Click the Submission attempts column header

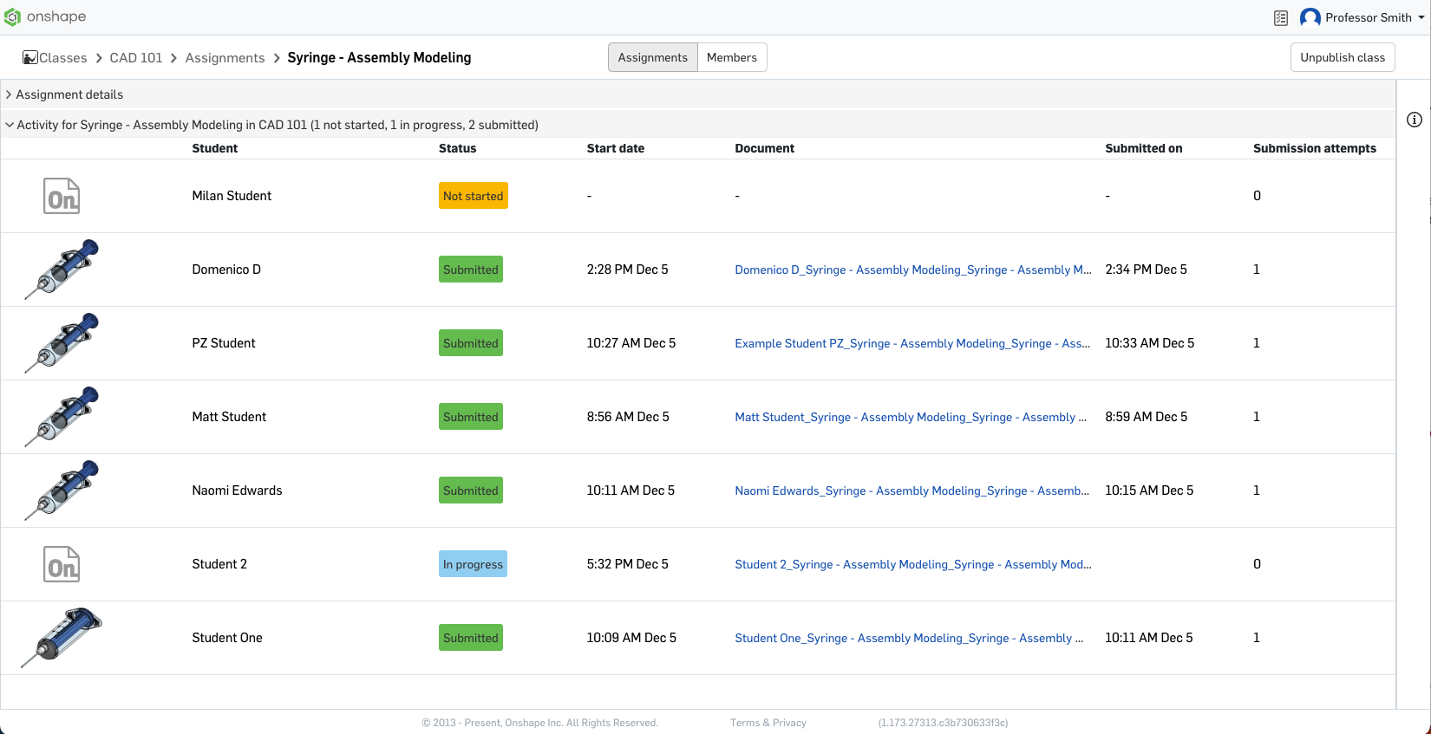(1314, 148)
